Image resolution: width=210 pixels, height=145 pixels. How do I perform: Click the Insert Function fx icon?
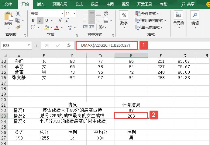point(69,45)
